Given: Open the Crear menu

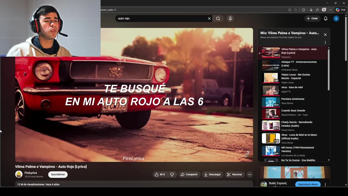Looking at the screenshot, I should [x=312, y=19].
